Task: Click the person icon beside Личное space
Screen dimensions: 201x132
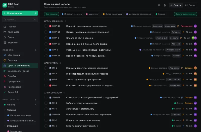Action: (x=36, y=105)
